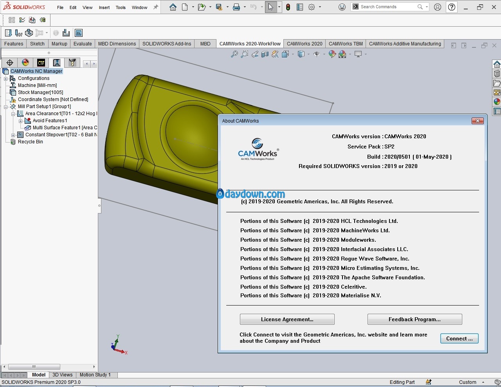501x387 pixels.
Task: Open the Options gear icon
Action: tap(312, 7)
